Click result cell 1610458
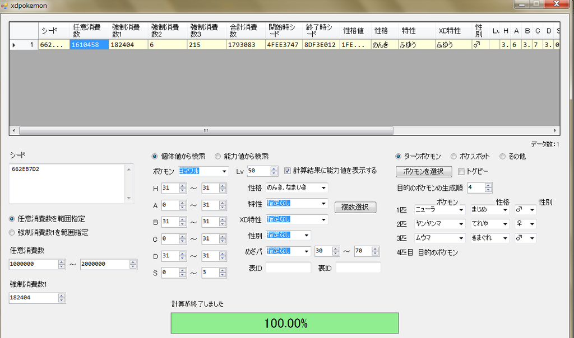The height and width of the screenshot is (338, 574). (x=89, y=45)
